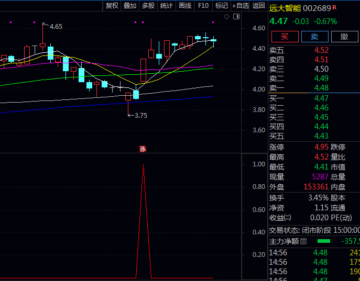Open the 统计 statistics tool
Screen dimensions: 360x281
pyautogui.click(x=166, y=6)
